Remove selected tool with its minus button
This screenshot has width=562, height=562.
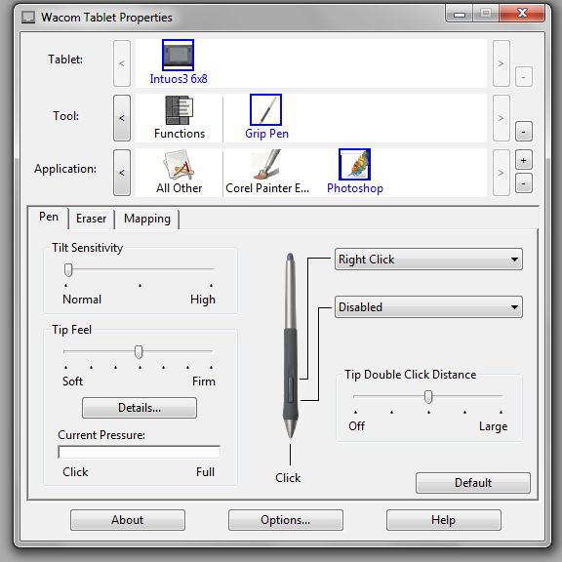[523, 132]
